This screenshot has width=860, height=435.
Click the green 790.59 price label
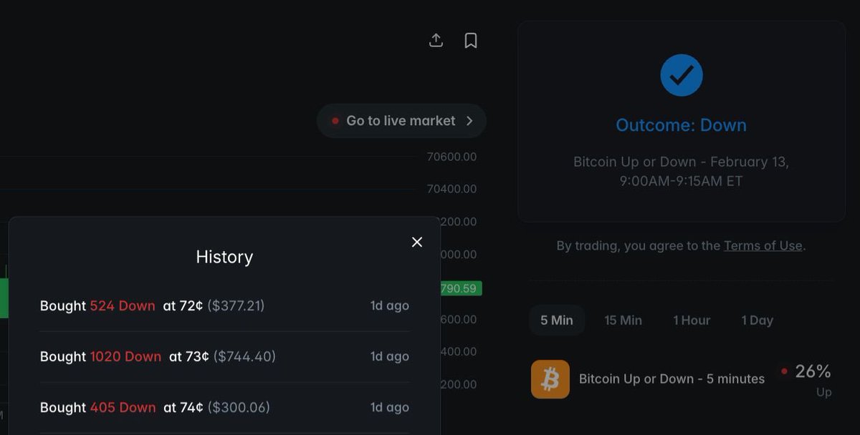[460, 288]
